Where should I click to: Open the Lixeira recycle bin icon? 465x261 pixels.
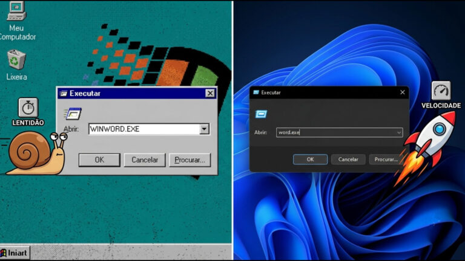[x=16, y=65]
